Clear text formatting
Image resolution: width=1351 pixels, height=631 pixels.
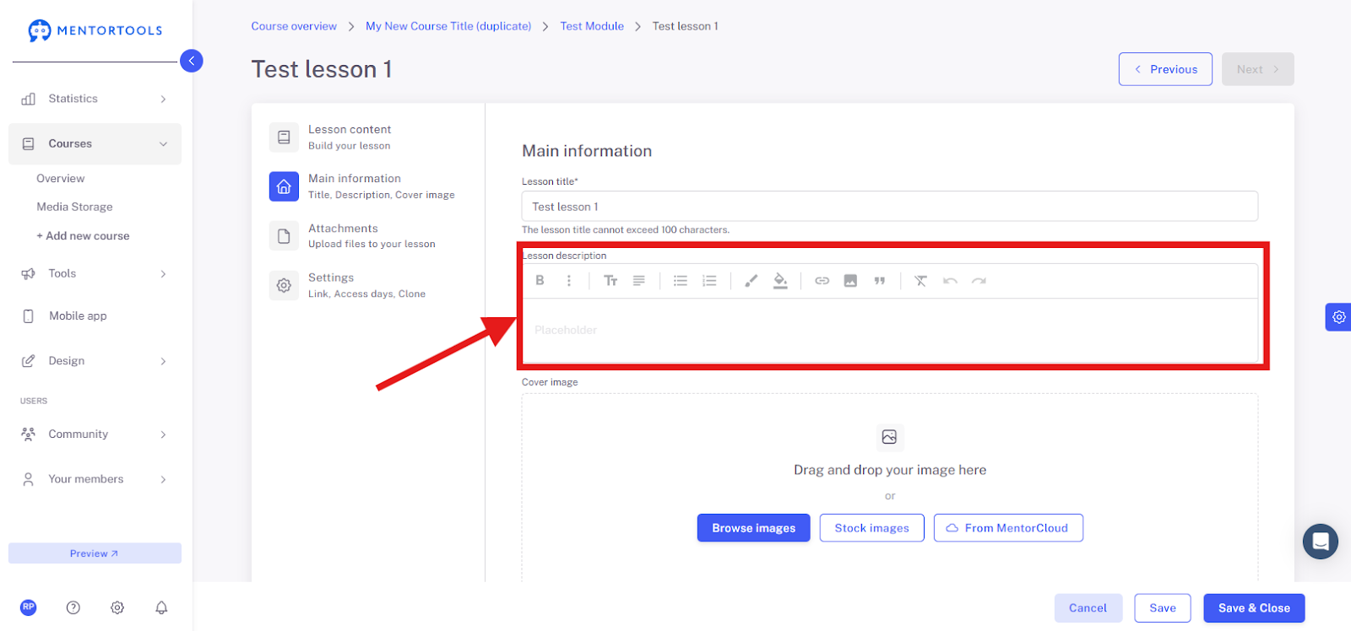point(920,281)
